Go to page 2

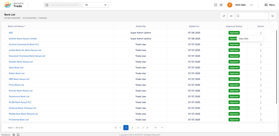132,128
